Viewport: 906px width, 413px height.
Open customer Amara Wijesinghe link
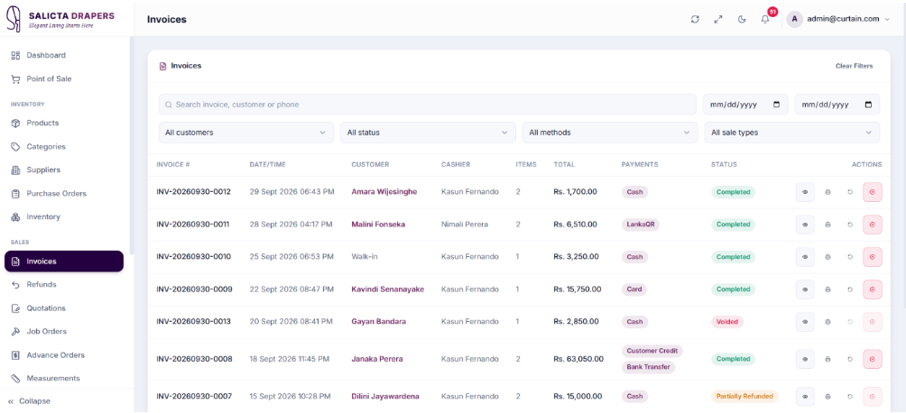click(384, 192)
